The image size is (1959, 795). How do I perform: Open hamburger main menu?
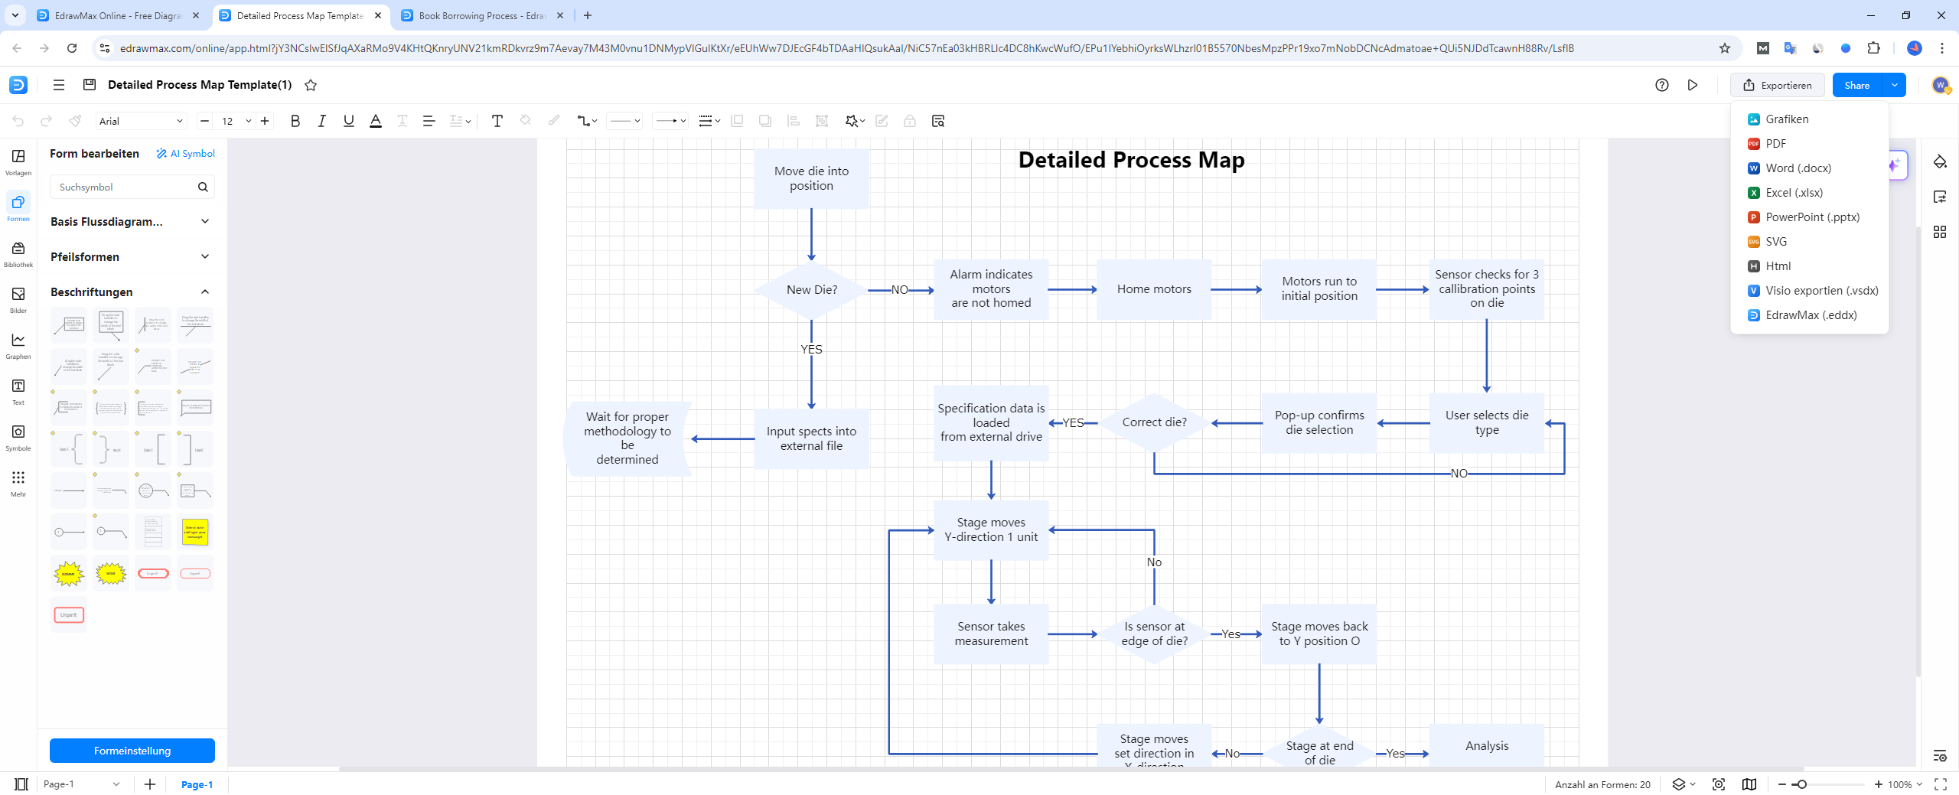tap(59, 85)
